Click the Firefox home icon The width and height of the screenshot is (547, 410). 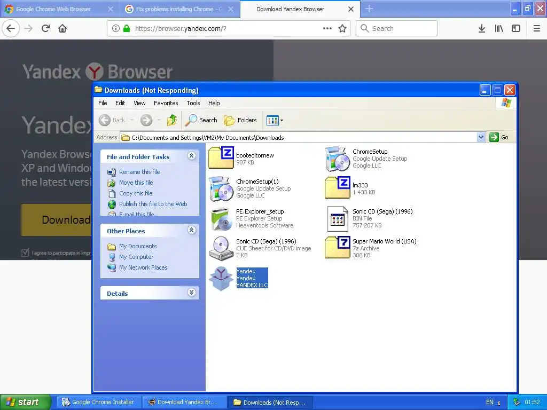62,28
